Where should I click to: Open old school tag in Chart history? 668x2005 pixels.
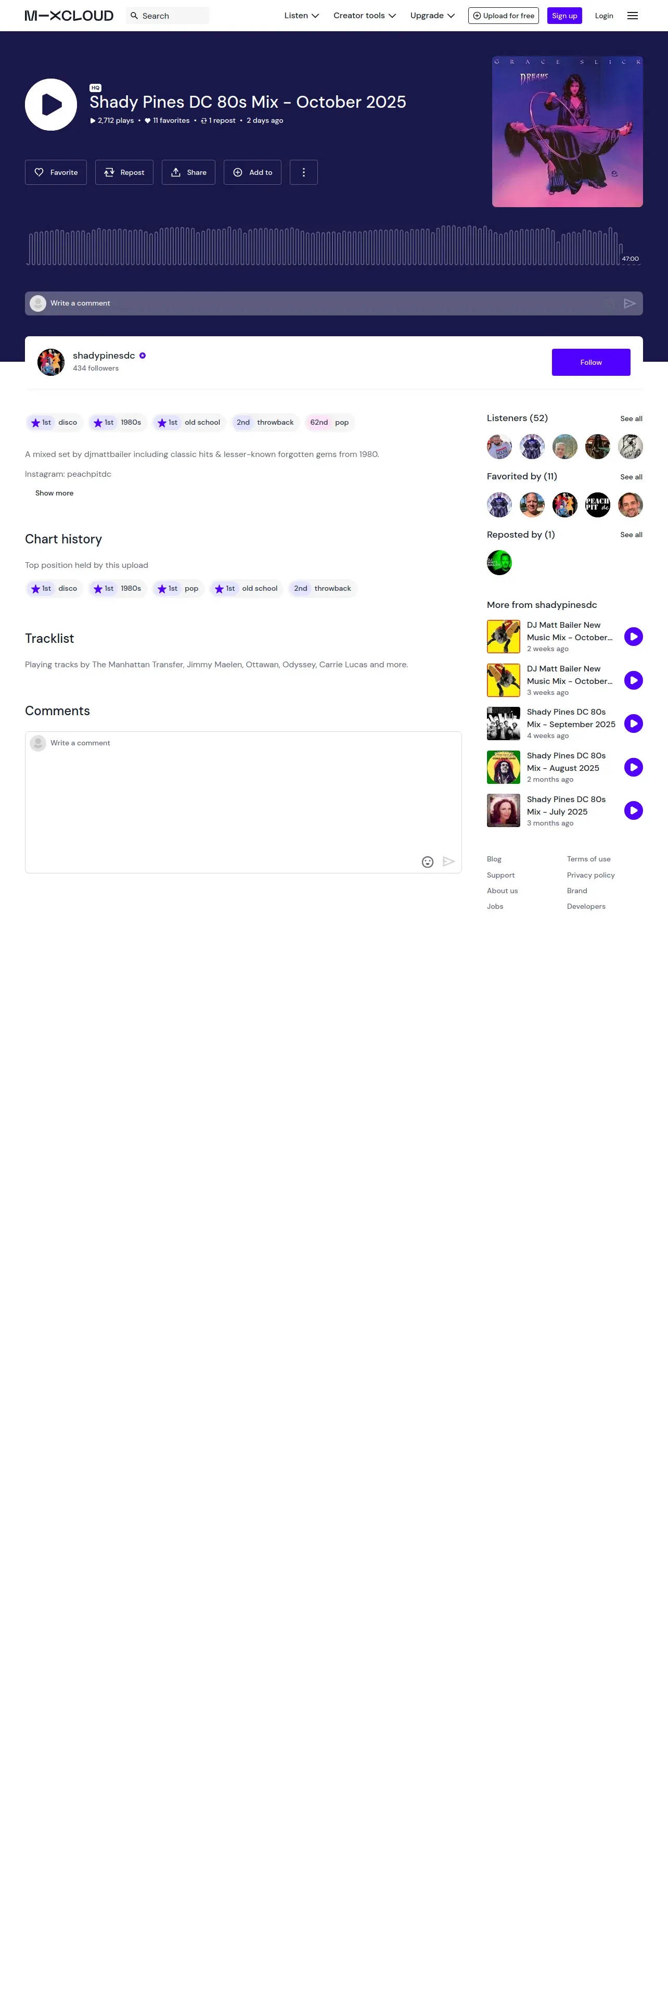(x=247, y=588)
